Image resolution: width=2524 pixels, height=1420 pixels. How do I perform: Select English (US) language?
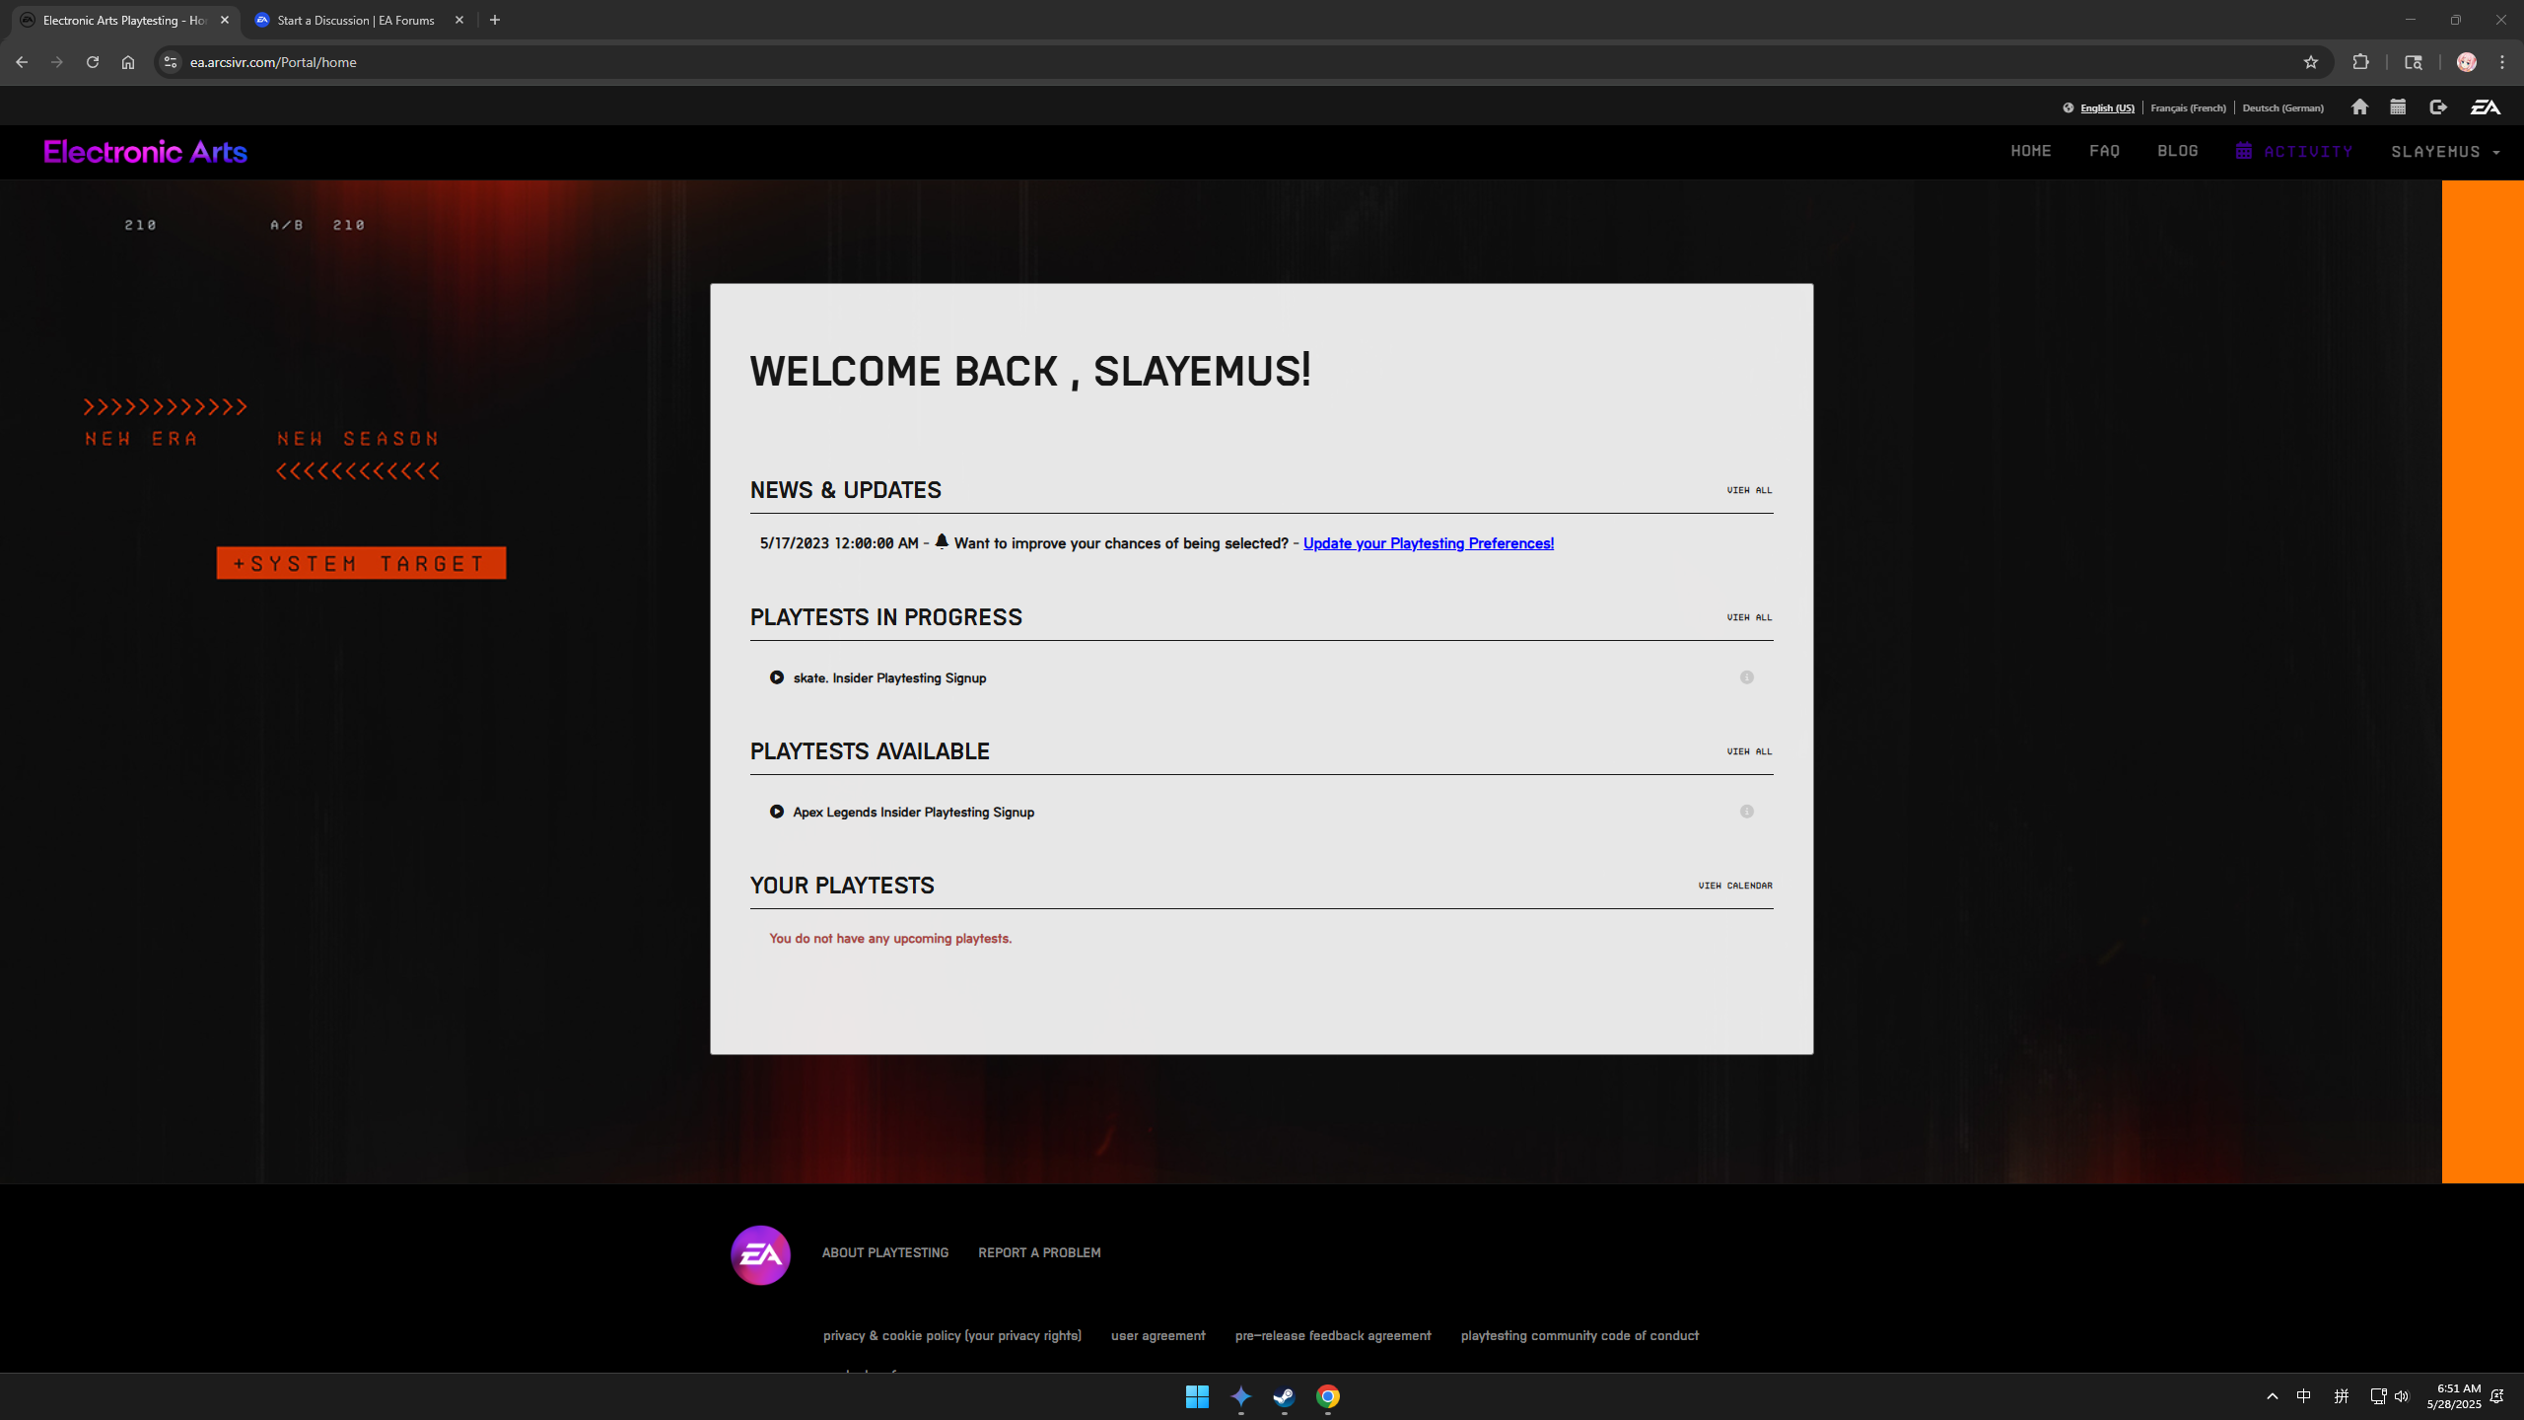pos(2107,108)
